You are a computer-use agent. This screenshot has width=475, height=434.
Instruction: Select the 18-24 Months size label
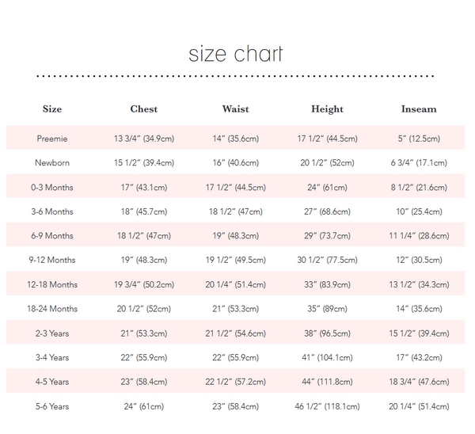pos(52,309)
